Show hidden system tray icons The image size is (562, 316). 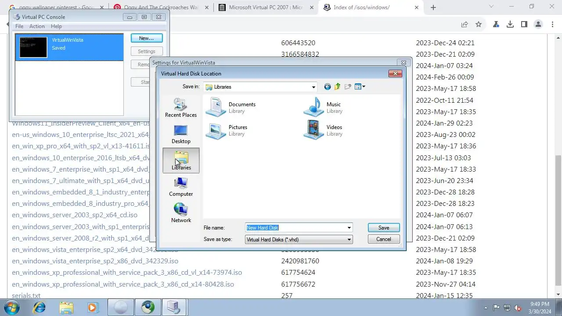coord(486,308)
